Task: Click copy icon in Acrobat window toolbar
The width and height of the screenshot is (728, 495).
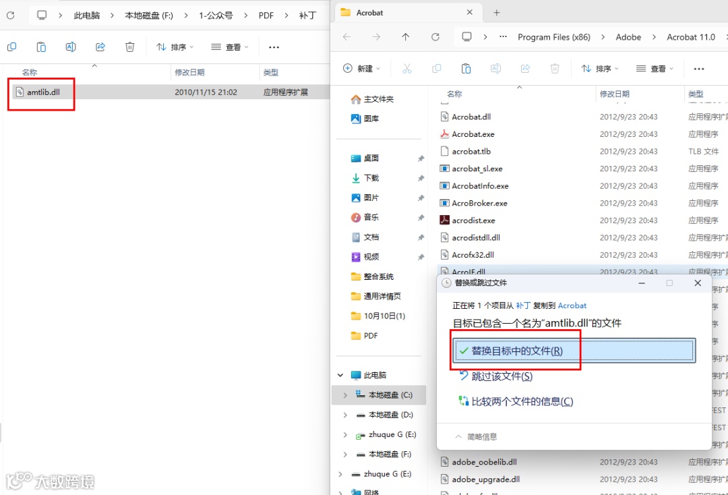Action: [x=436, y=69]
